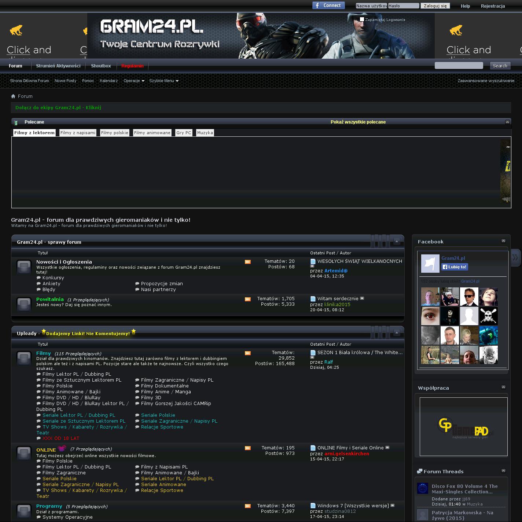Collapse the Facebook sidebar block

click(x=503, y=241)
